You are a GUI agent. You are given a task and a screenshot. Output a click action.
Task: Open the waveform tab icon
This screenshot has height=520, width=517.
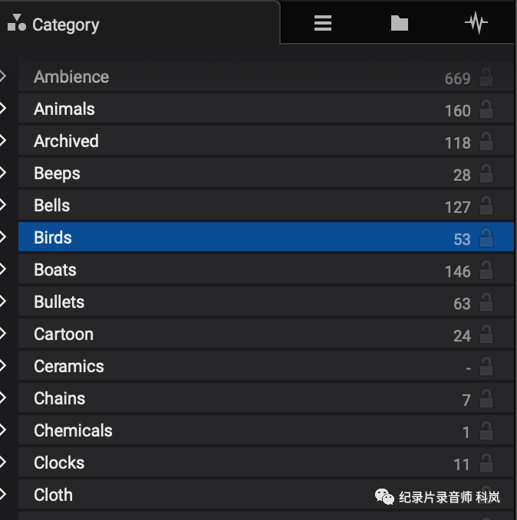(x=476, y=23)
